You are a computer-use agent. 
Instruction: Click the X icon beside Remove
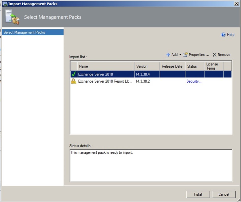214,55
